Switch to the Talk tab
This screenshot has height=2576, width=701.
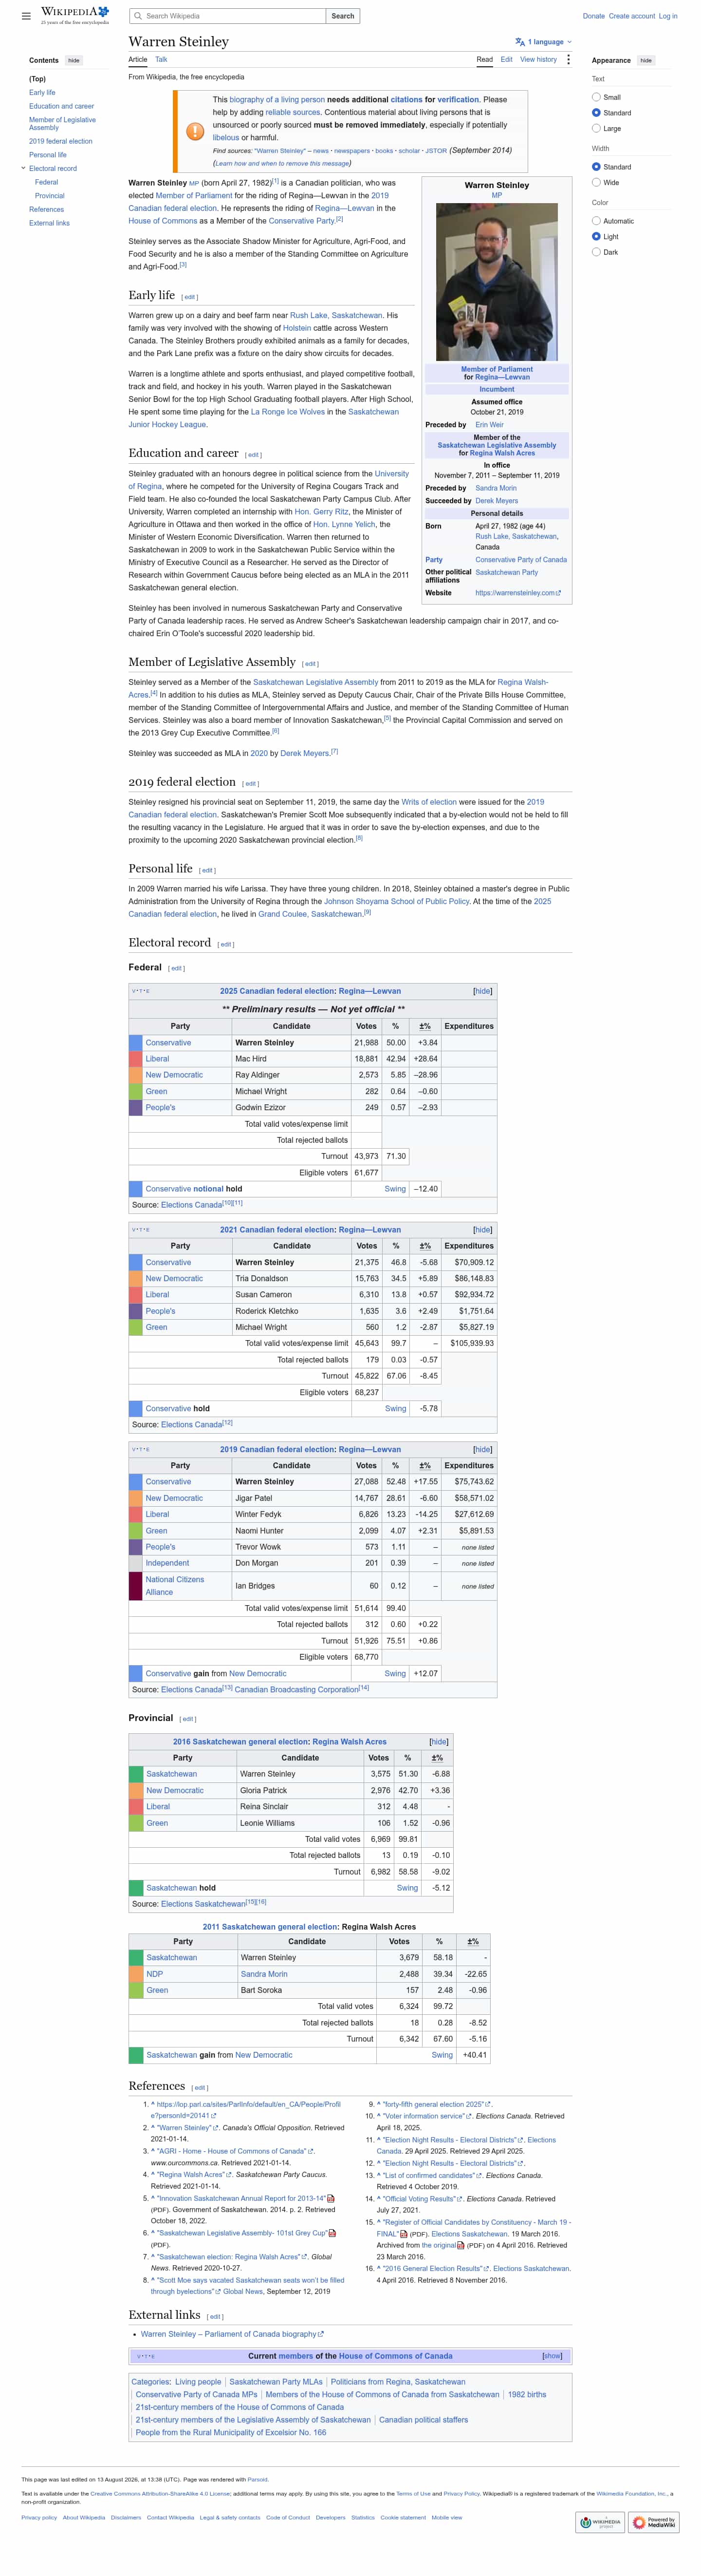click(x=161, y=60)
